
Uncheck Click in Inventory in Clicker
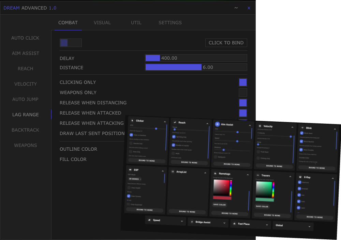pyautogui.click(x=131, y=135)
